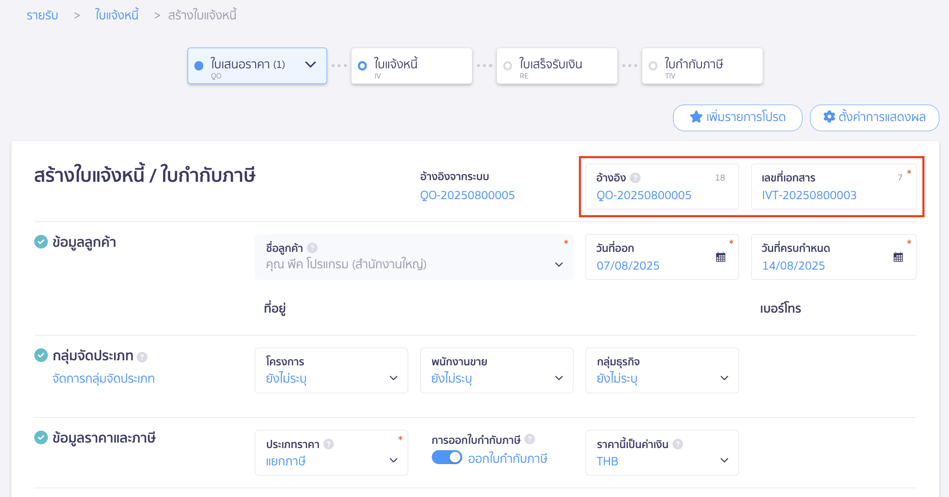
Task: Click check icon beside ข้อมูลลูกค้า
Action: click(x=41, y=242)
